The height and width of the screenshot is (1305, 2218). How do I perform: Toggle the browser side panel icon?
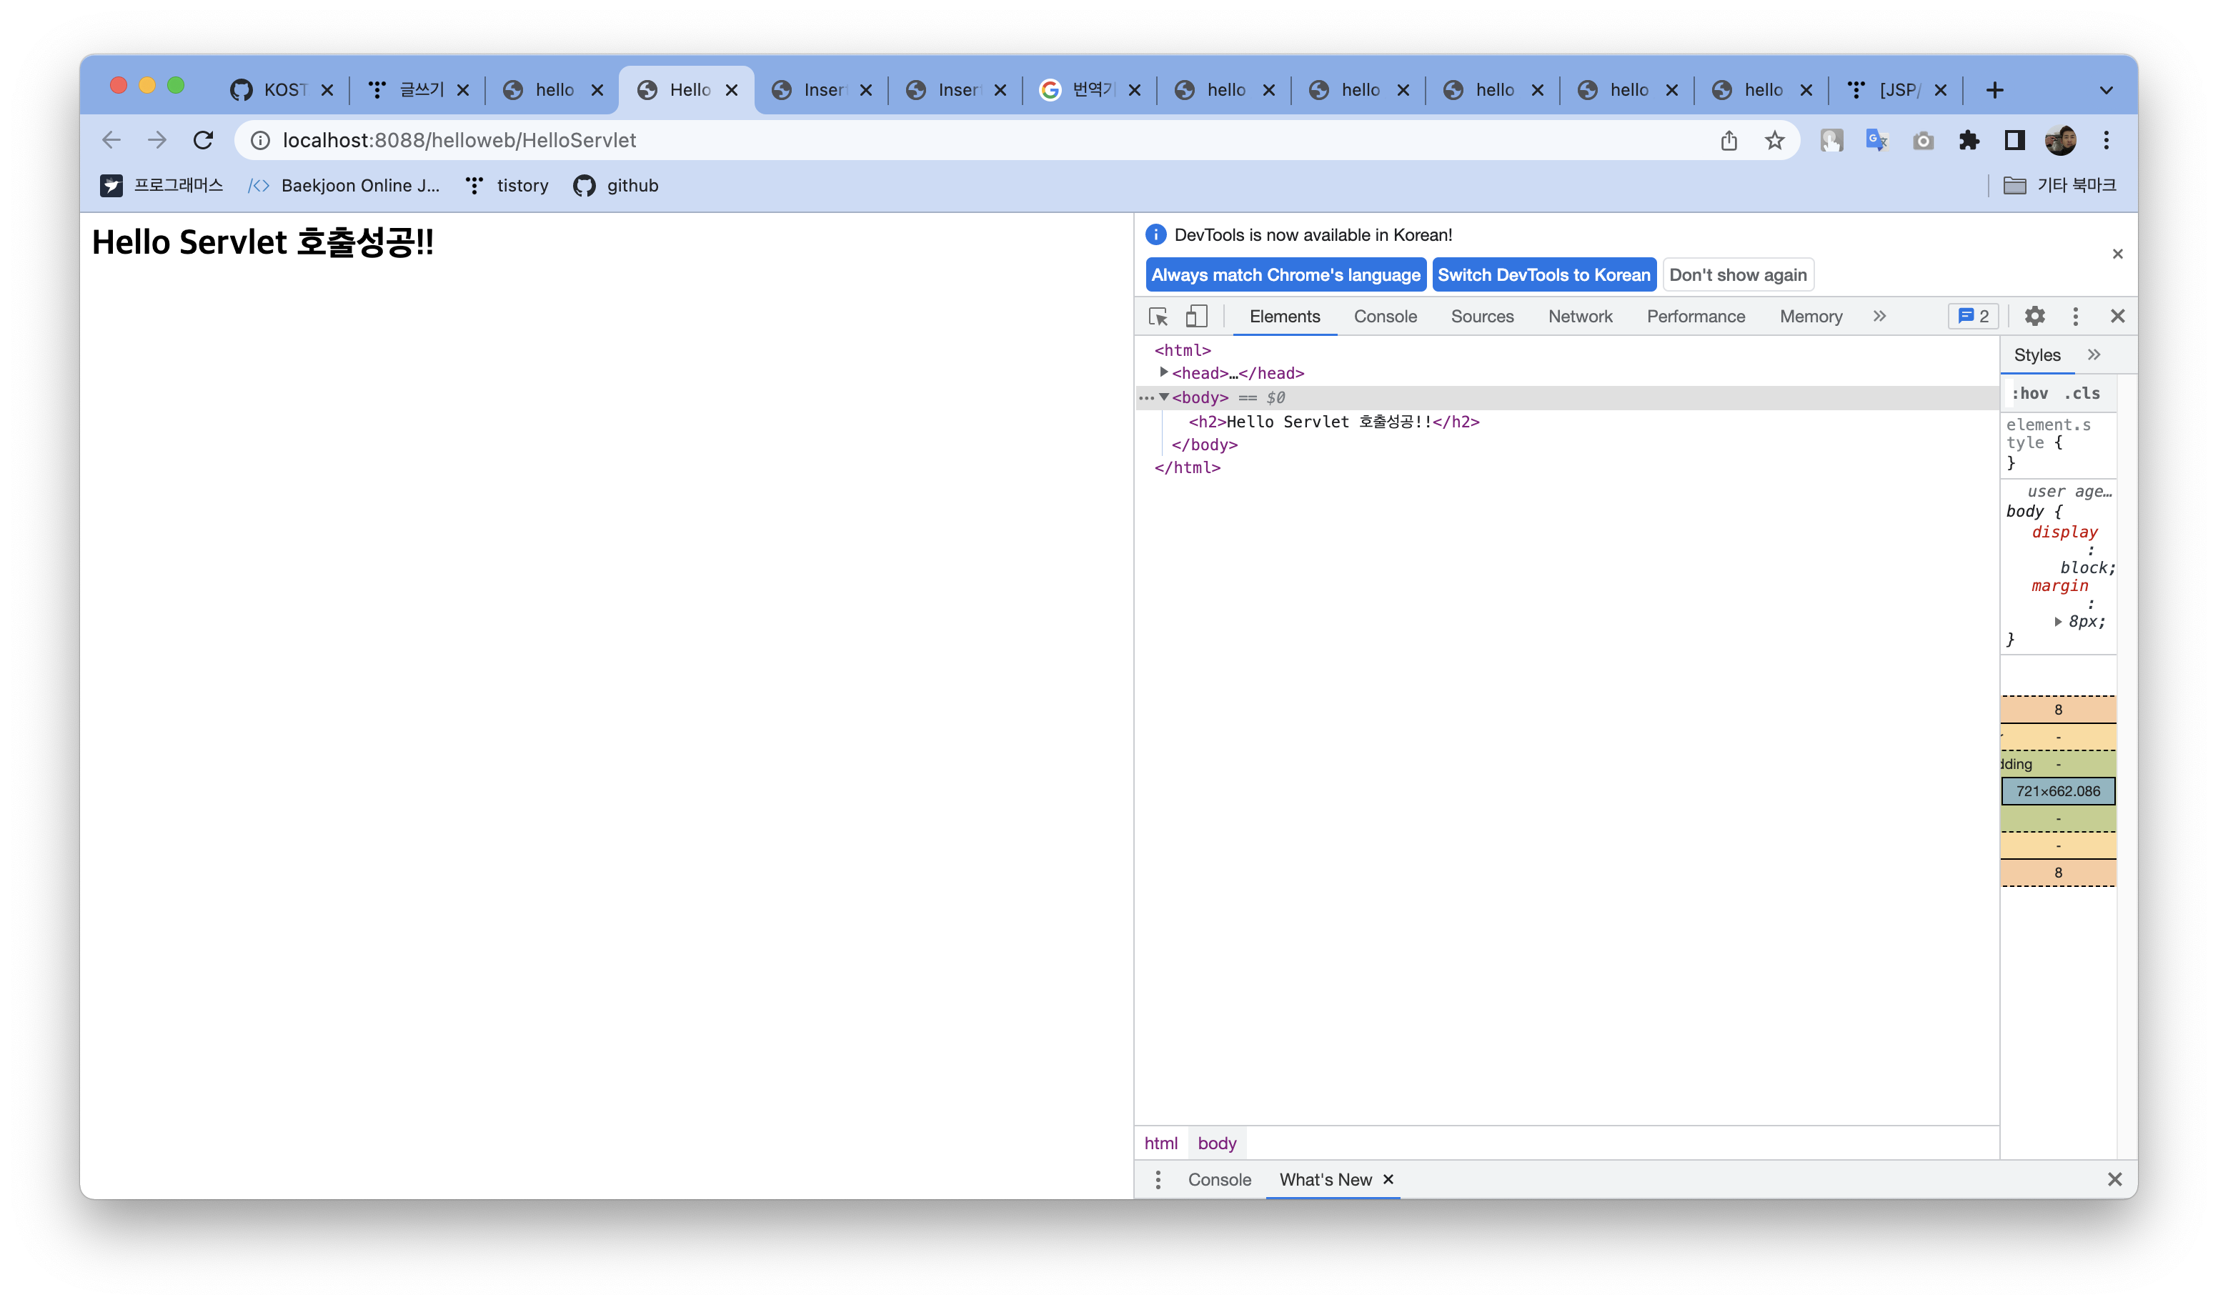point(2014,140)
